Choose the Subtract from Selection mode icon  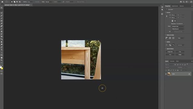coord(17,2)
